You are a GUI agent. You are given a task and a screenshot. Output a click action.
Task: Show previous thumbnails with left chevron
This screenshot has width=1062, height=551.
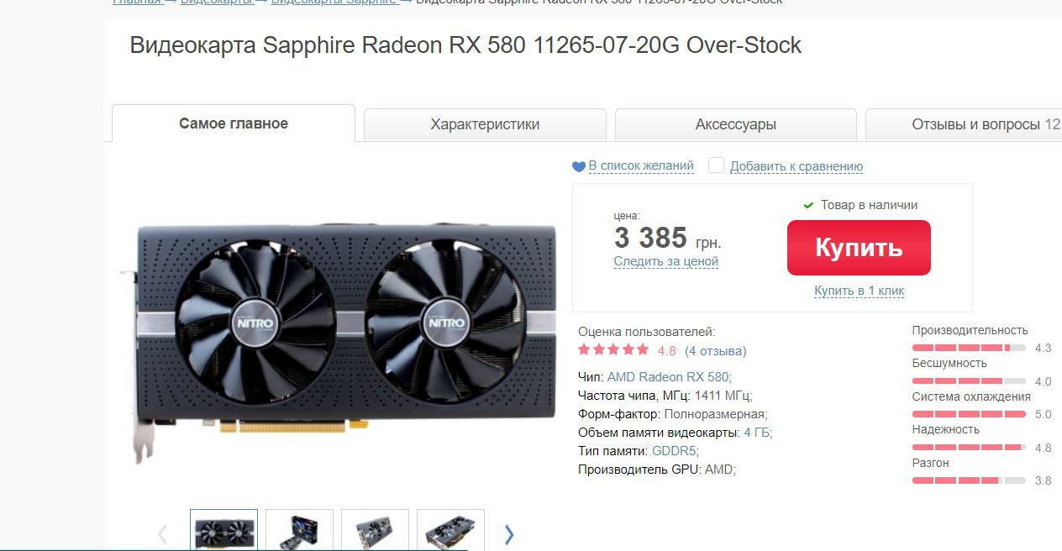[163, 534]
